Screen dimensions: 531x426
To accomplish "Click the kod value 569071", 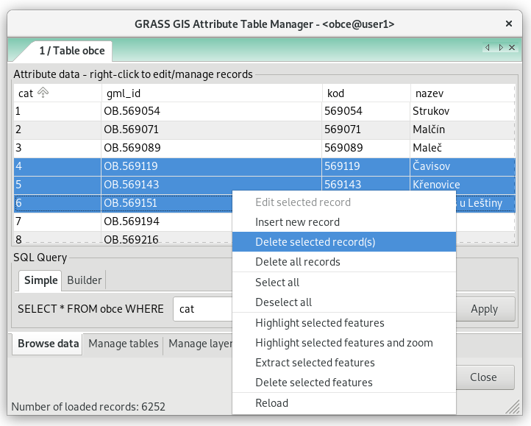I will [366, 129].
